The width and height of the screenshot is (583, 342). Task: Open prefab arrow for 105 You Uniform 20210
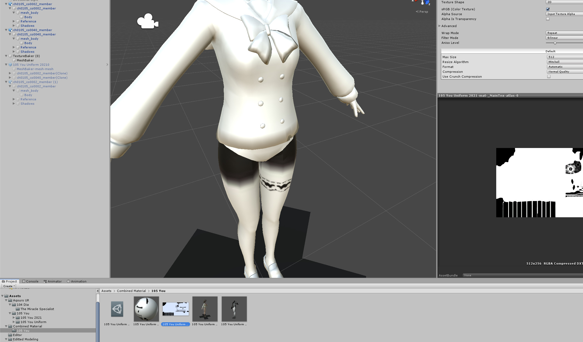[107, 65]
